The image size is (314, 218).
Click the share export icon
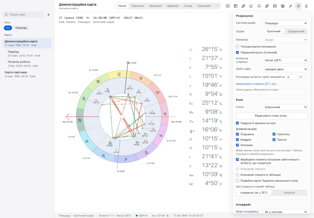pos(306,6)
